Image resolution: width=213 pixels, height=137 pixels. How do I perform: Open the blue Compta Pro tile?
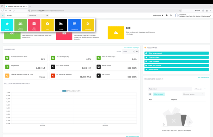coord(74,25)
